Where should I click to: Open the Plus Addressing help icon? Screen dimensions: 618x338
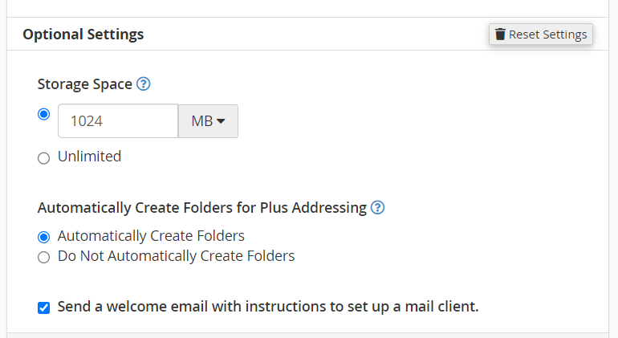click(x=377, y=207)
